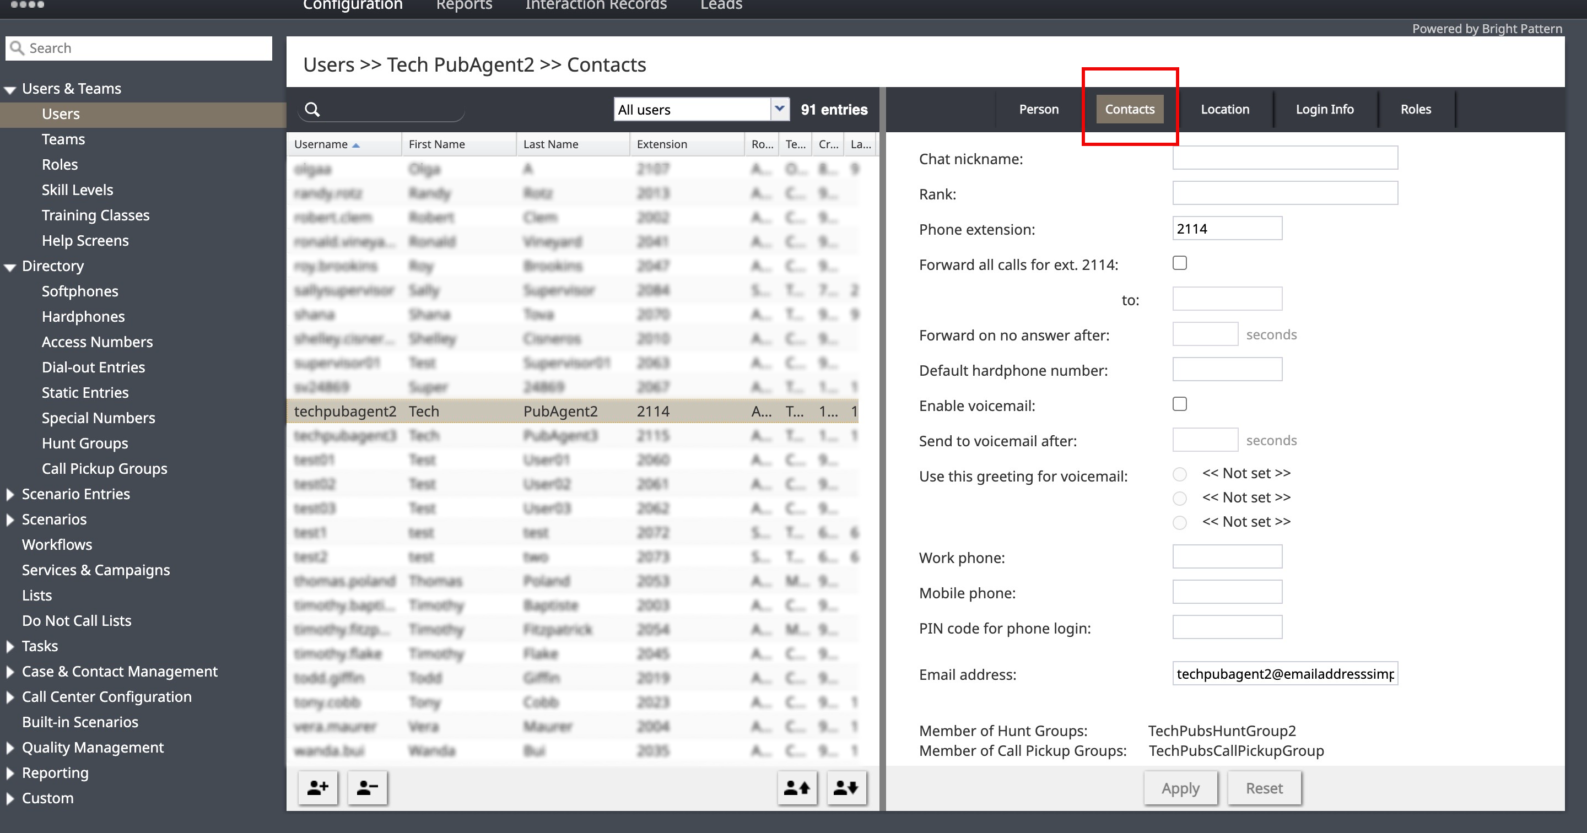Click the Username sort arrow icon
This screenshot has height=833, width=1587.
pos(356,145)
